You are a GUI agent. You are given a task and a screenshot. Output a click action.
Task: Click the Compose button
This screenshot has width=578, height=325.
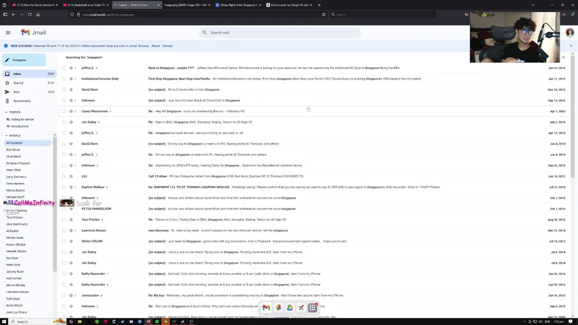pos(23,60)
